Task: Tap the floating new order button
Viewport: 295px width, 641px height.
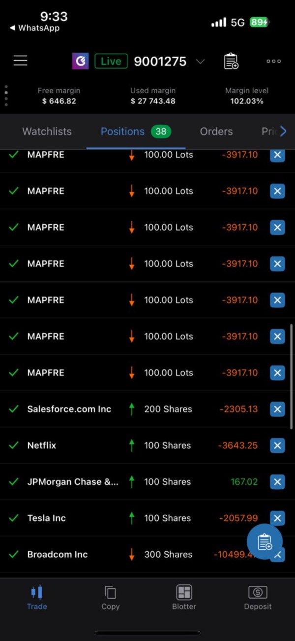Action: tap(265, 541)
